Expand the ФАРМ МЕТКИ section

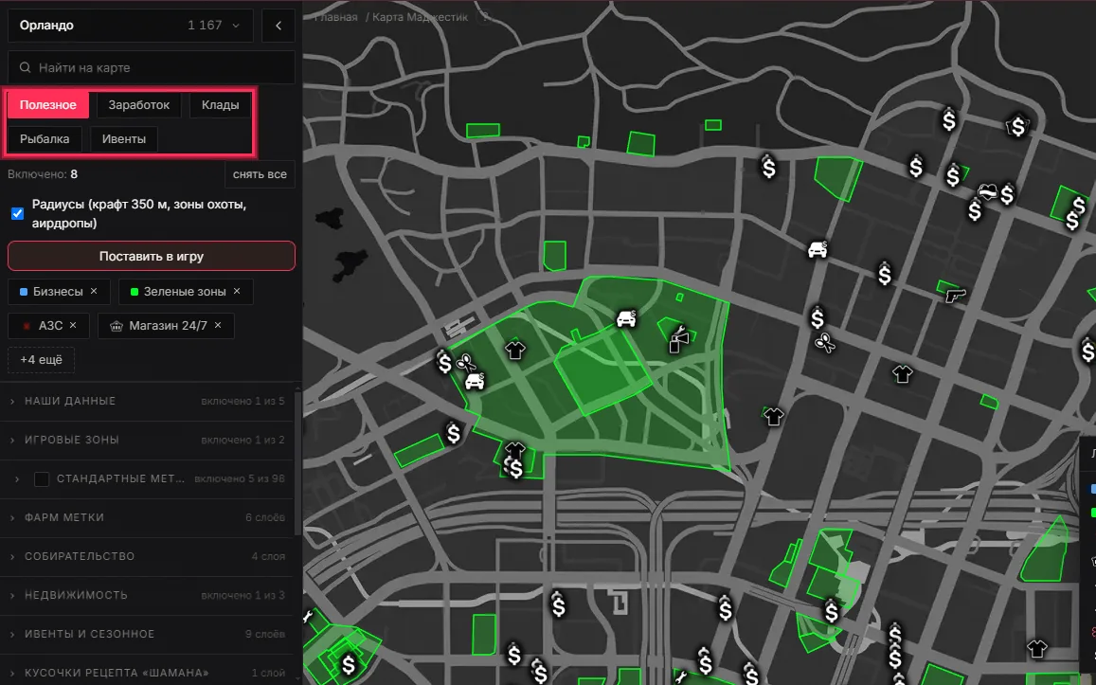point(147,517)
